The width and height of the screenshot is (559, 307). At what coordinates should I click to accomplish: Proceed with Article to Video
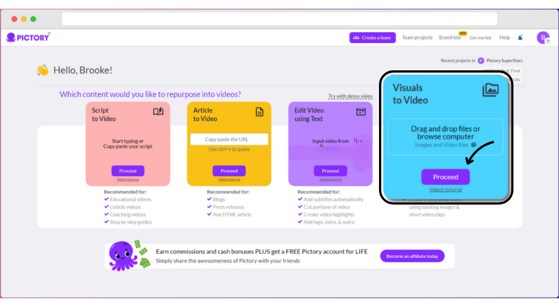tap(229, 171)
